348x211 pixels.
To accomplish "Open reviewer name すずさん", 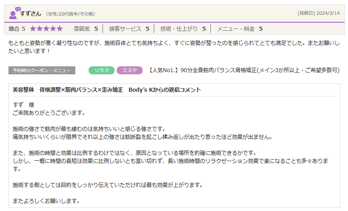I will 31,13.
